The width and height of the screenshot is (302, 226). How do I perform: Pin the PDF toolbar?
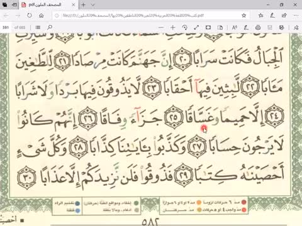pyautogui.click(x=296, y=28)
